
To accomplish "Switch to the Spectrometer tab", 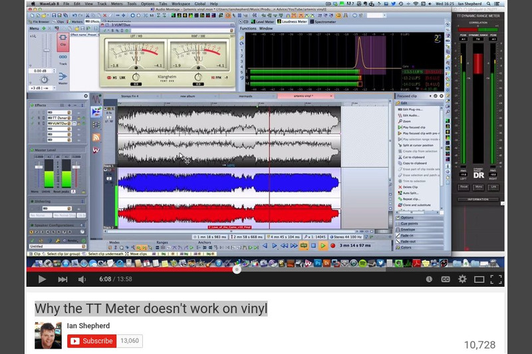I will (323, 22).
